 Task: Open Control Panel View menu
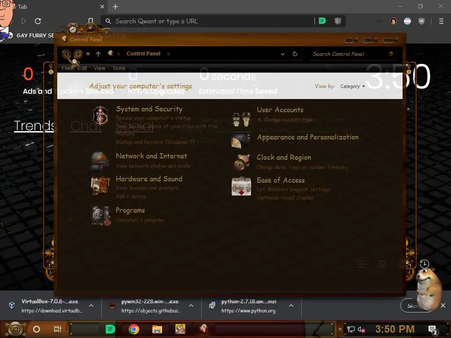click(99, 68)
